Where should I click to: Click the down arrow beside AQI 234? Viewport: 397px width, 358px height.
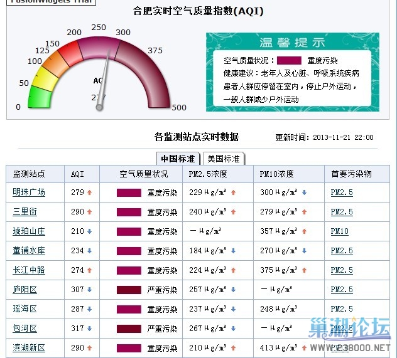click(x=89, y=251)
